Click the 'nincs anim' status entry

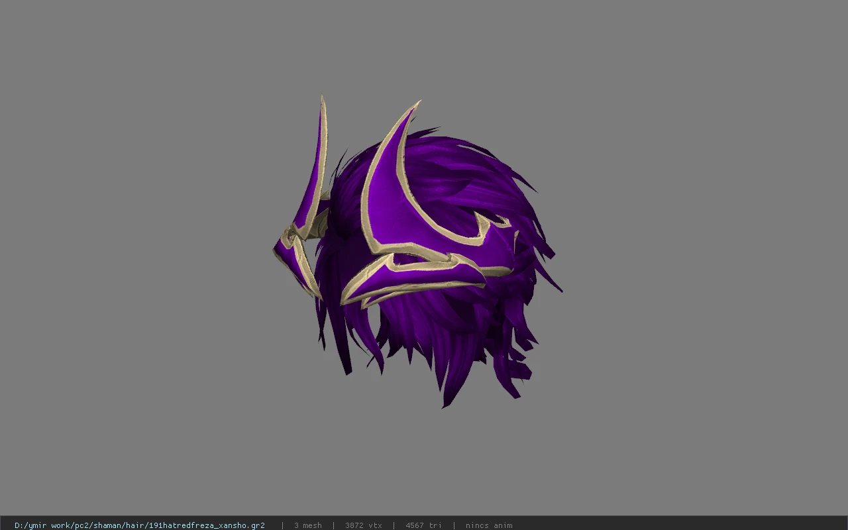tap(489, 525)
